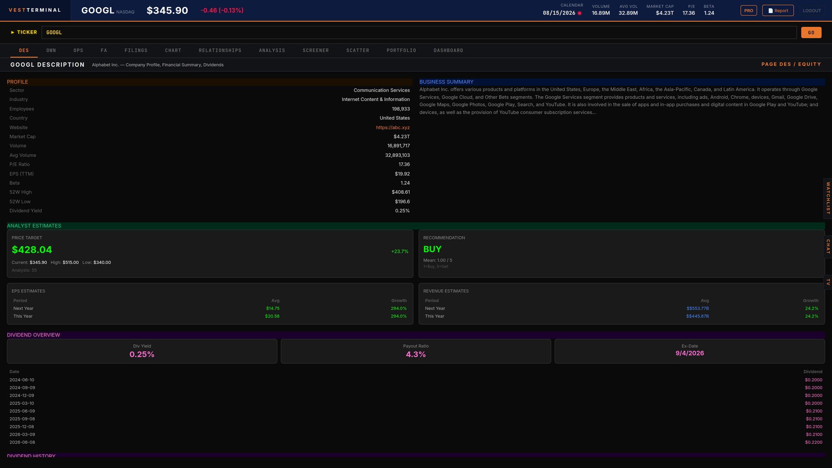Click the $0.2200 dividend amount
Viewport: 832px width, 468px height.
coord(813,442)
